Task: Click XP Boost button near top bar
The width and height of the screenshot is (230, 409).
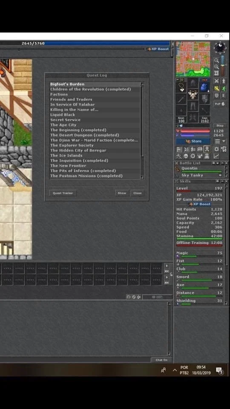Action: (x=158, y=49)
